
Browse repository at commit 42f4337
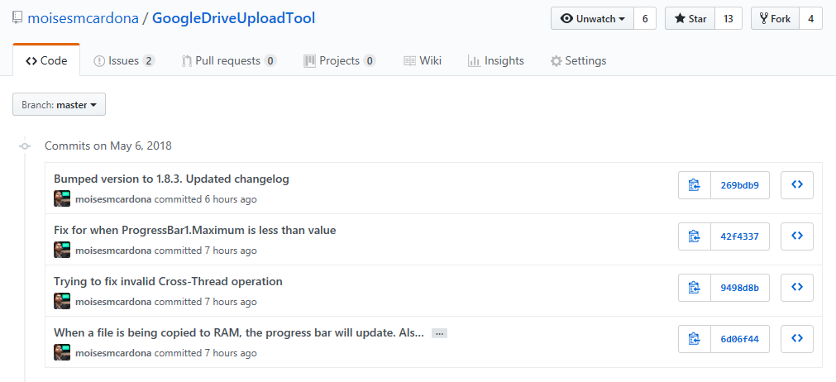[797, 236]
